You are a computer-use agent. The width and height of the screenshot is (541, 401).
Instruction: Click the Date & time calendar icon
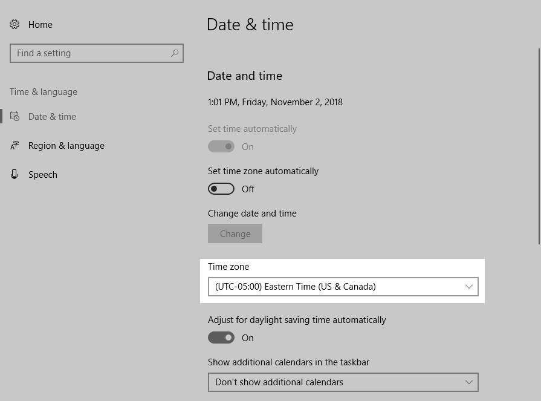coord(15,117)
